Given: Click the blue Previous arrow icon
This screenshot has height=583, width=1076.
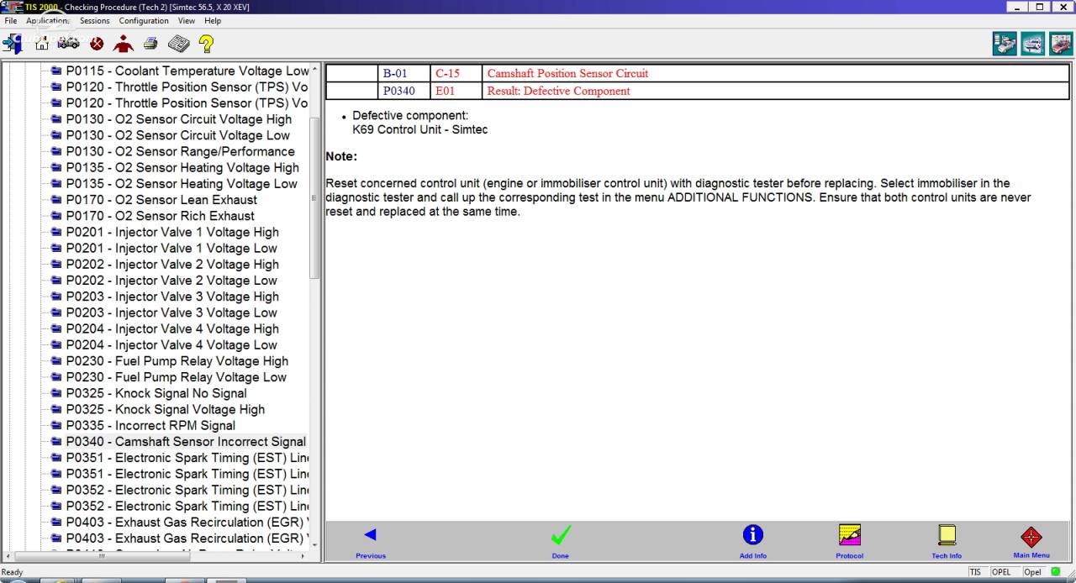Looking at the screenshot, I should [x=370, y=534].
